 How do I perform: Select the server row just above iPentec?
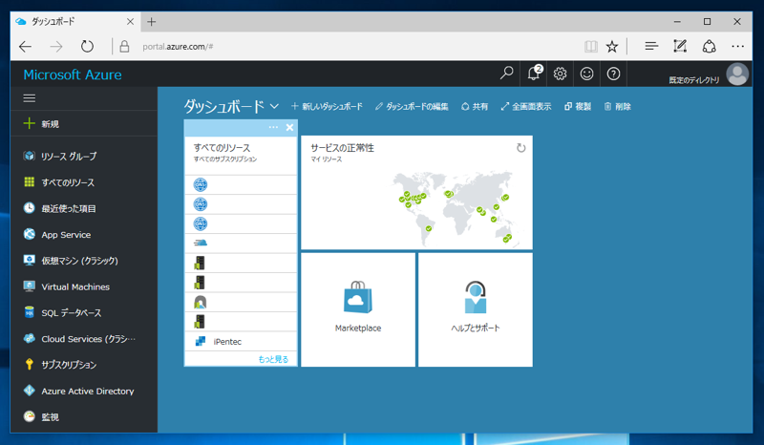(241, 322)
